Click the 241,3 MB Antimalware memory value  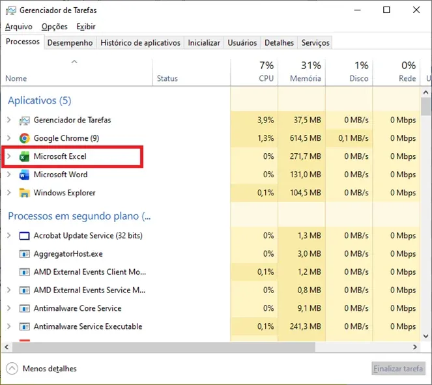coord(305,326)
